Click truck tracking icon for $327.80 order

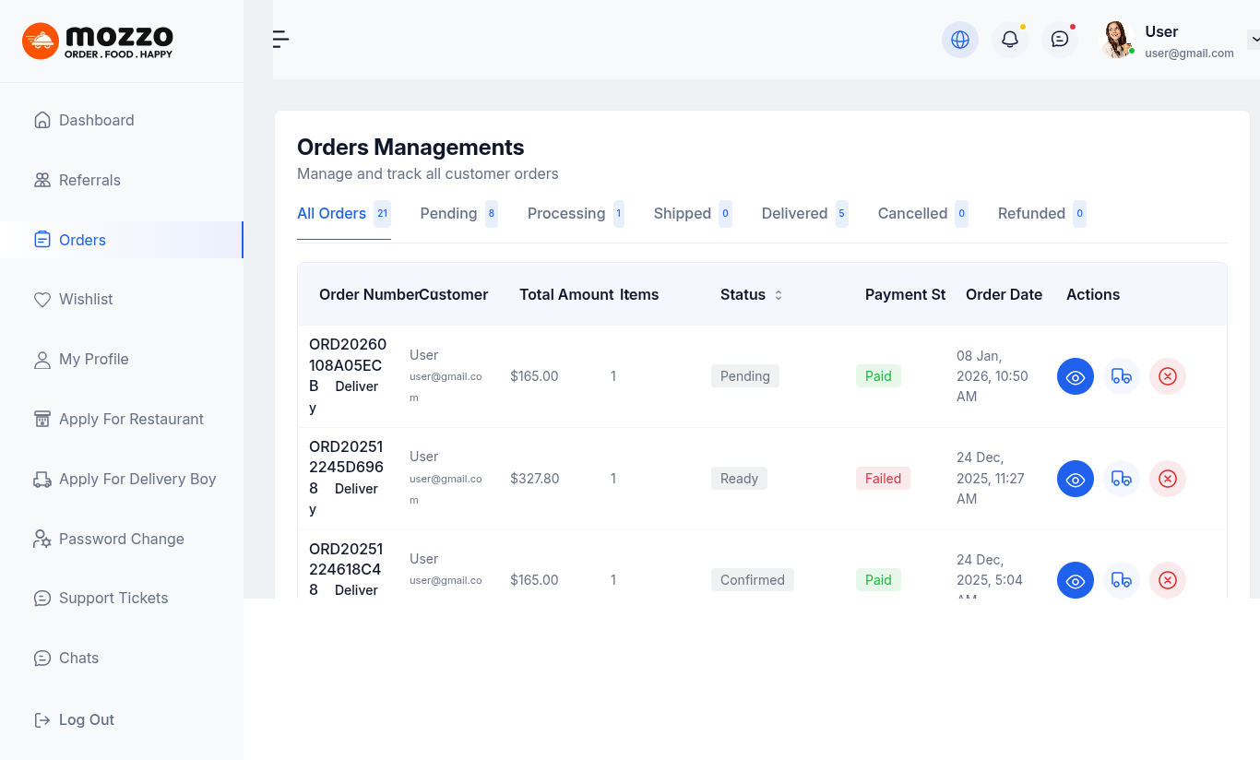(1121, 479)
